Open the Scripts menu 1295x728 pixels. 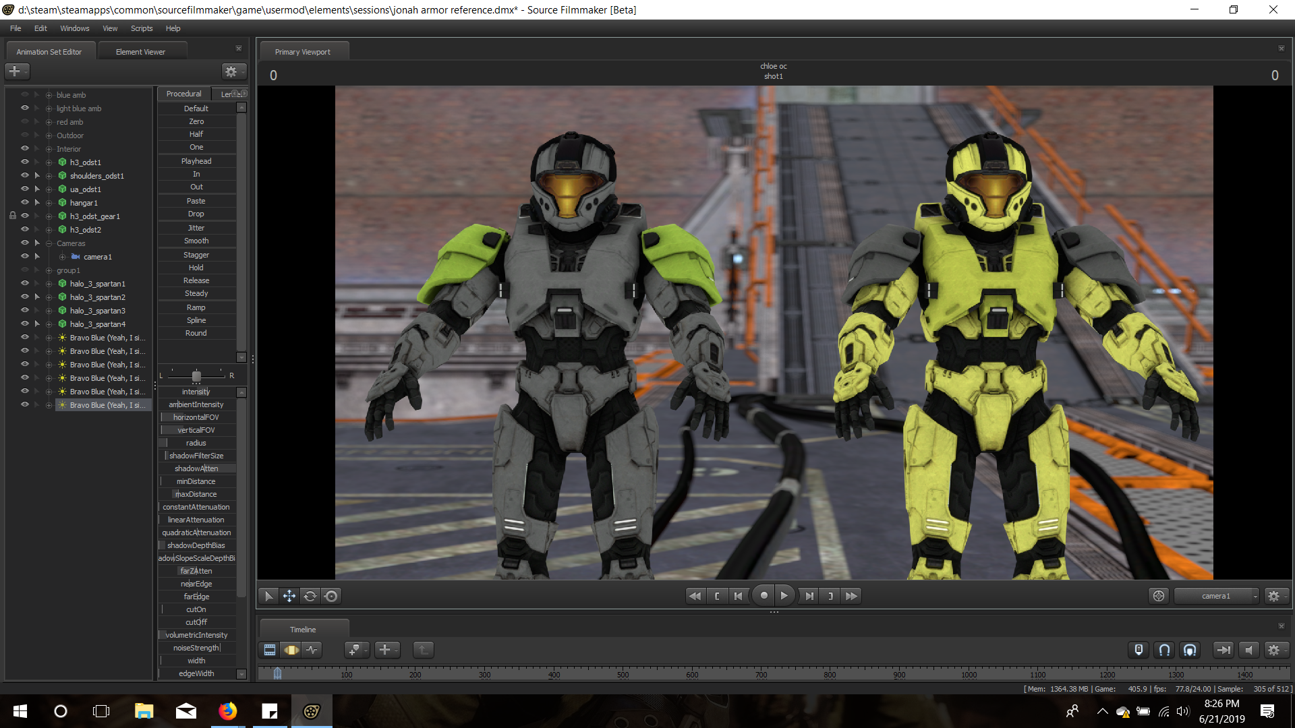(142, 28)
